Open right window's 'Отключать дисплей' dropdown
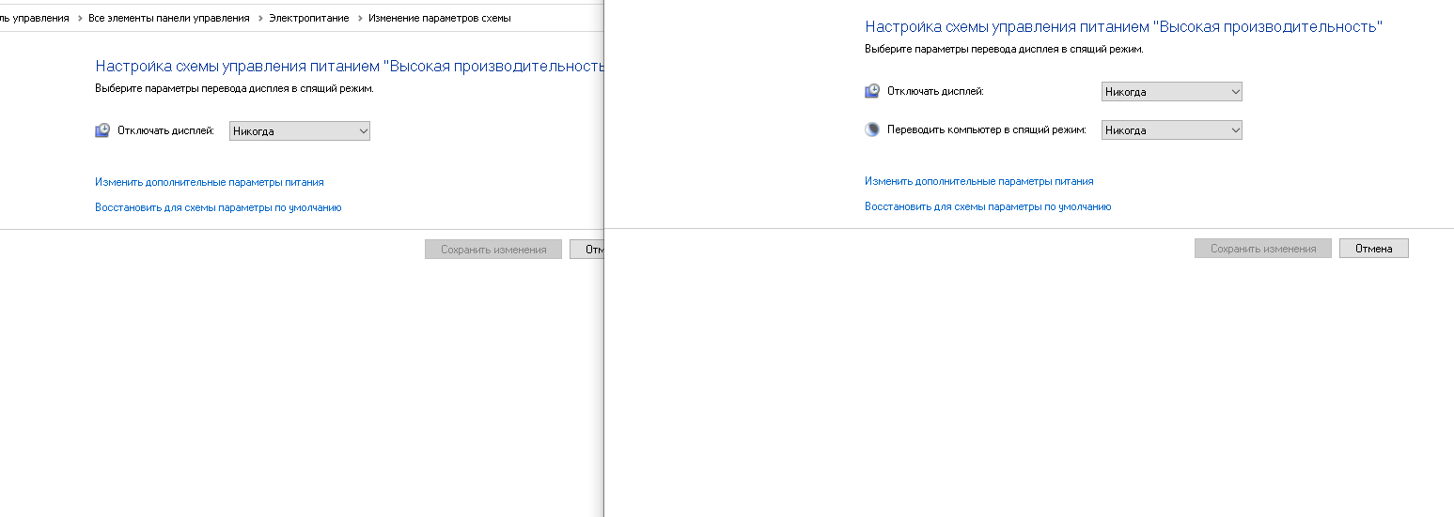 1172,92
